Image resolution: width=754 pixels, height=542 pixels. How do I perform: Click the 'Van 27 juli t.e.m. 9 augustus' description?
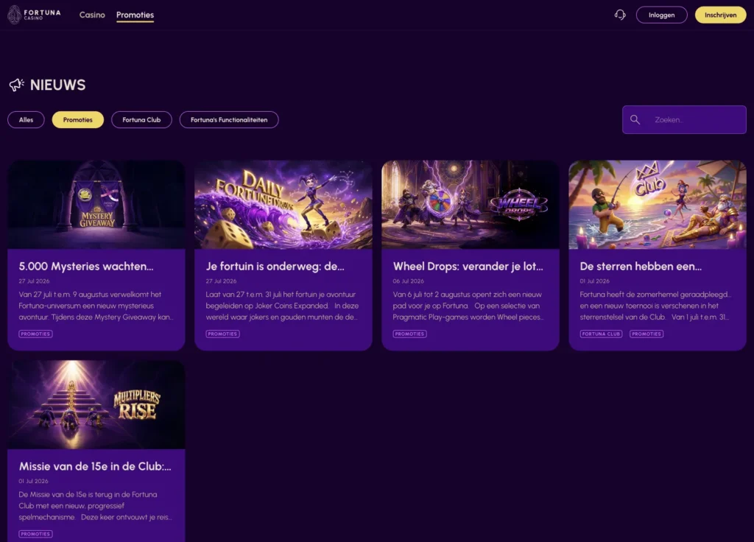click(96, 306)
